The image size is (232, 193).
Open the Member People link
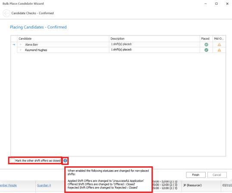[x=8, y=185]
